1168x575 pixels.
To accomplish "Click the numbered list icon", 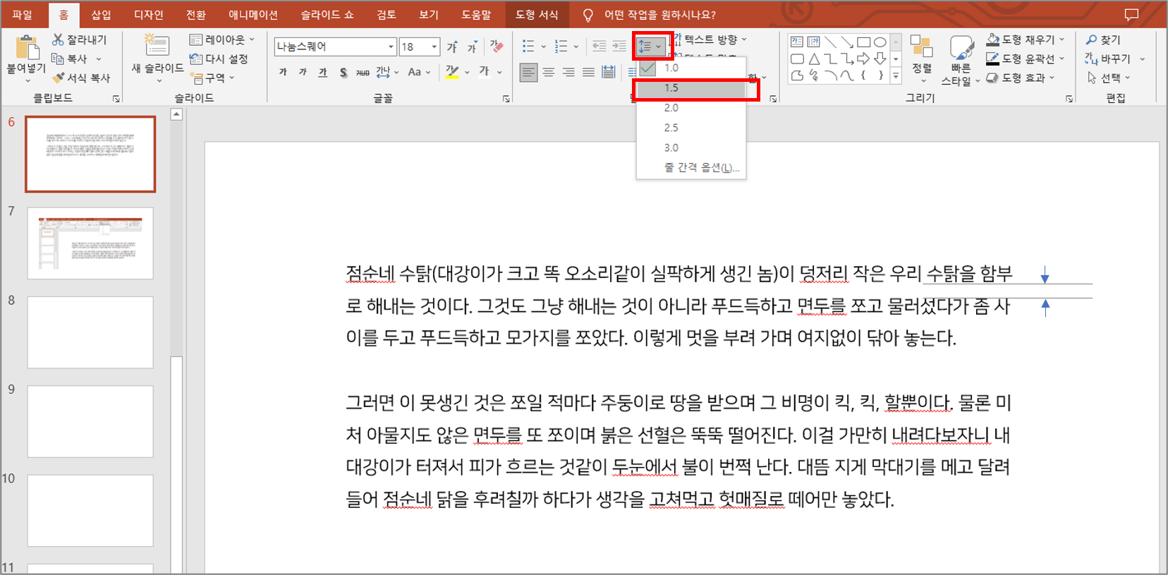I will [561, 47].
